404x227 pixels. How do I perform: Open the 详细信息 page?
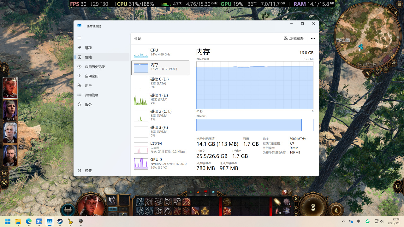click(102, 95)
